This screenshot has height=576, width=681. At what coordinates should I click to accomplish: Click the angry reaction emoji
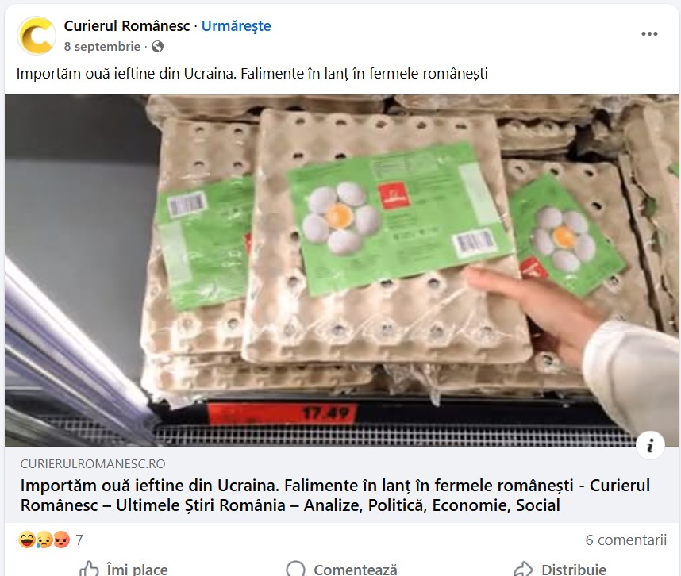[x=61, y=540]
